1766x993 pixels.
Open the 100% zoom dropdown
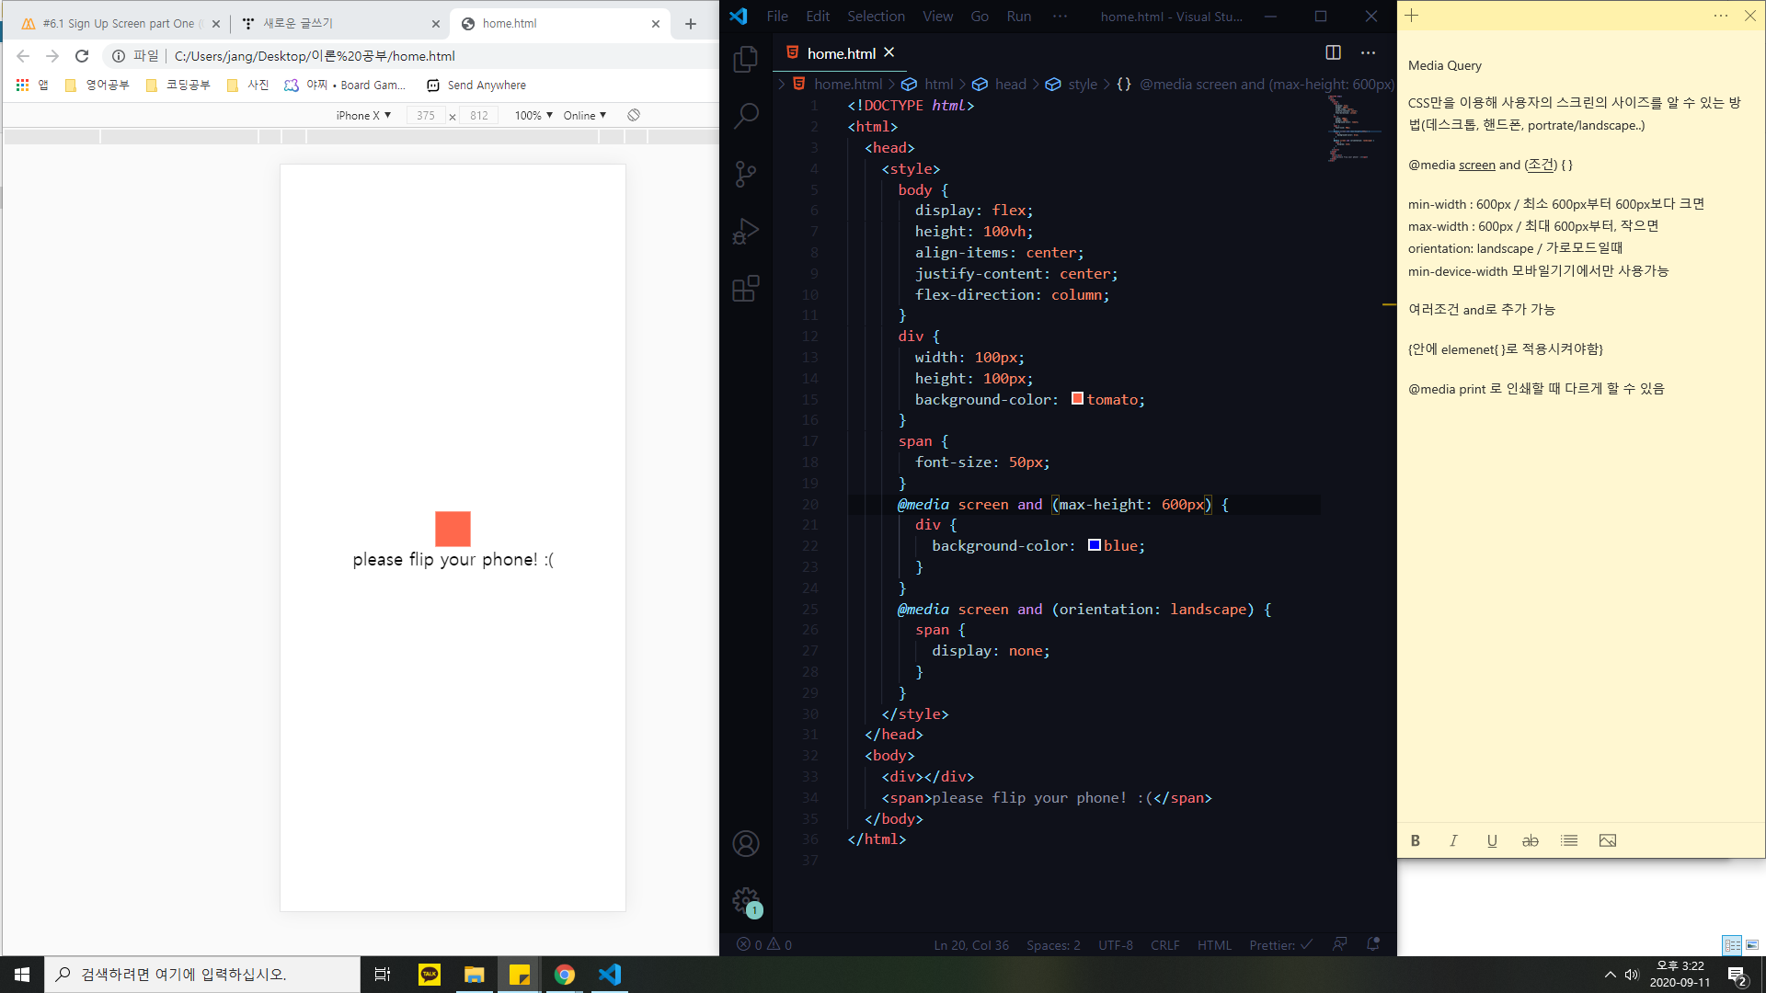coord(533,115)
